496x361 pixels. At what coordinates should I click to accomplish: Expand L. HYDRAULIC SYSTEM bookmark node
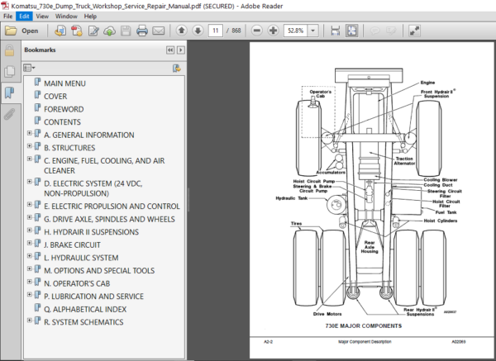coord(29,256)
